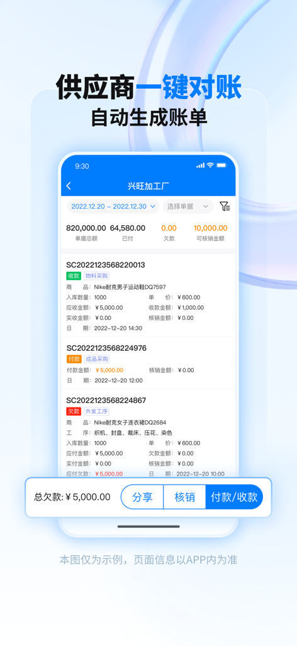
Task: Tap the green 收款 tag
Action: tap(74, 276)
